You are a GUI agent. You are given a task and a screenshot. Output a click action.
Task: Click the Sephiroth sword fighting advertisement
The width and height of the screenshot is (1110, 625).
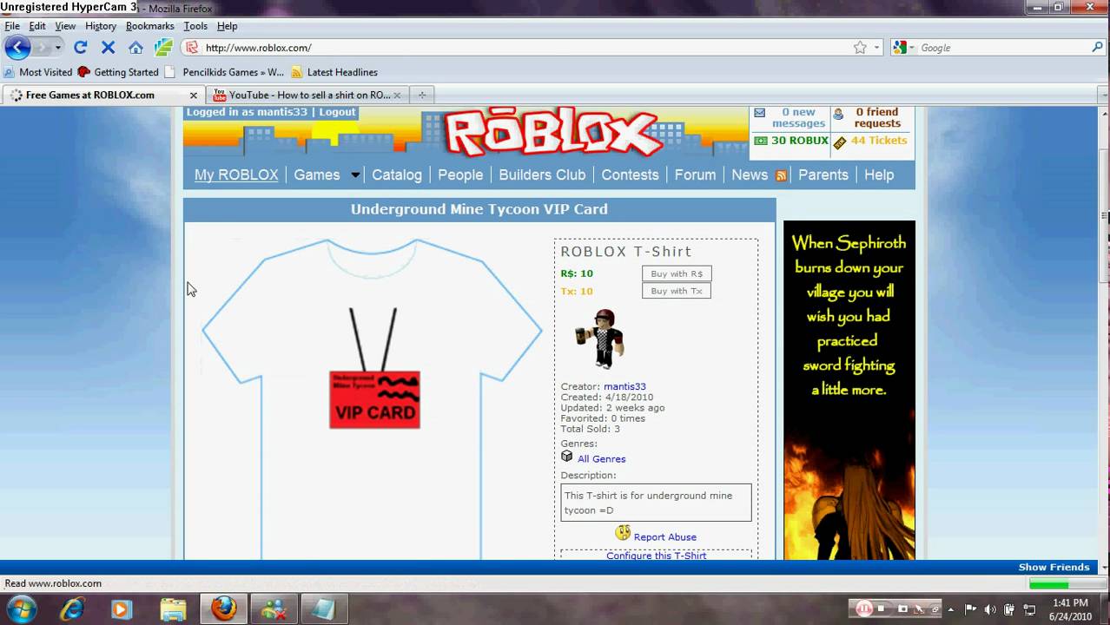coord(849,391)
